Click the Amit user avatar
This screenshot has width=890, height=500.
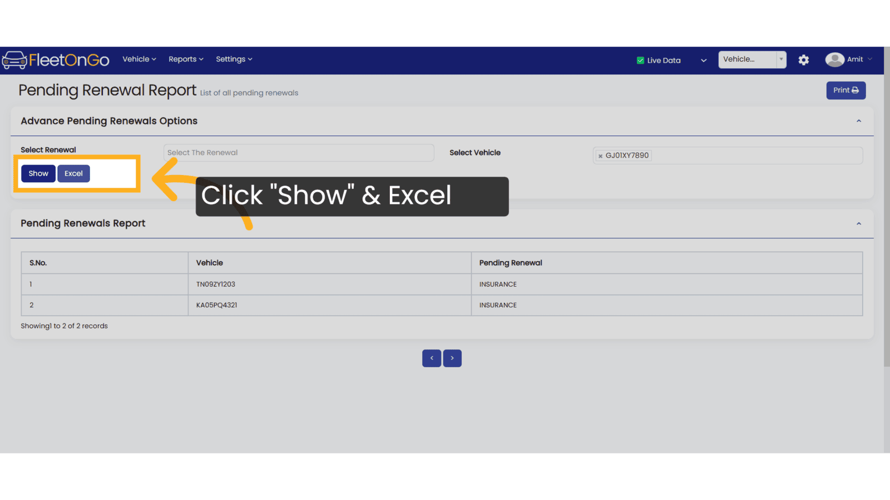[x=834, y=59]
